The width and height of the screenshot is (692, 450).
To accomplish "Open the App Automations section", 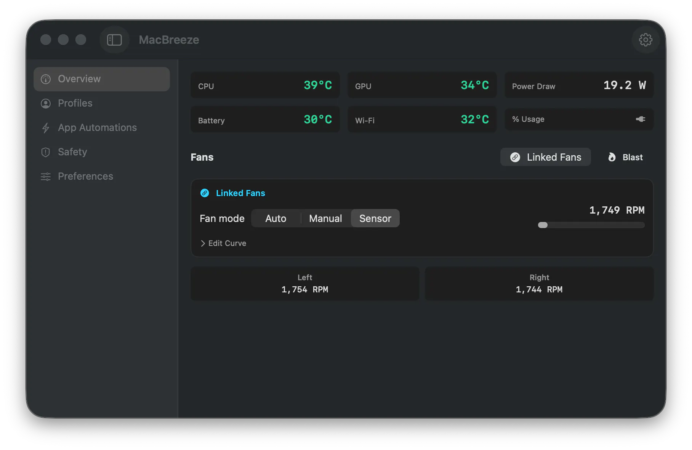I will pos(102,128).
